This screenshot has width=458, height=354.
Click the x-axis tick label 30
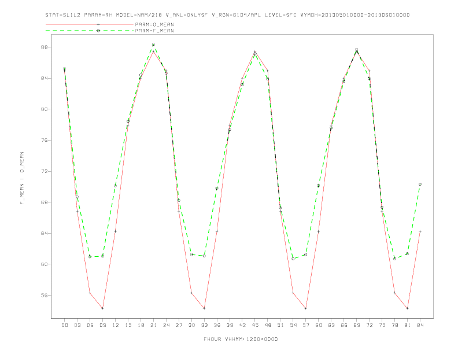[x=191, y=325]
